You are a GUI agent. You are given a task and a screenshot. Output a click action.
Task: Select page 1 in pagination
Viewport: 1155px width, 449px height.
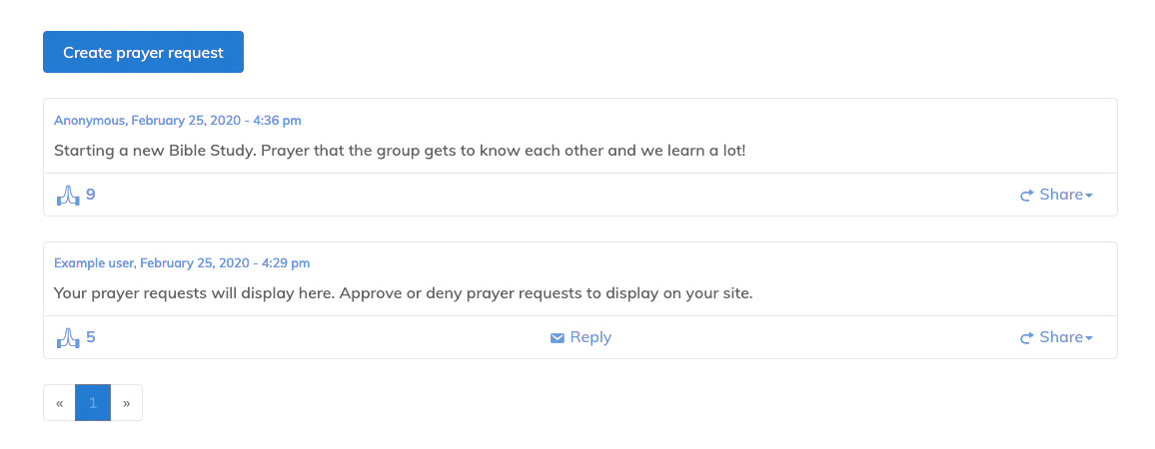(93, 403)
